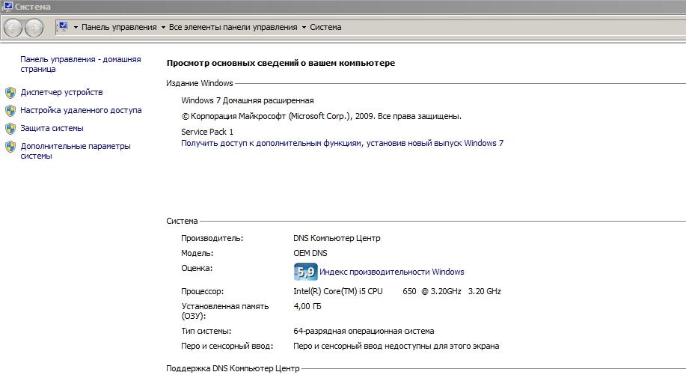Expand dropdown arrow before Панель управления
Viewport: 686px width, 375px height.
tap(76, 27)
